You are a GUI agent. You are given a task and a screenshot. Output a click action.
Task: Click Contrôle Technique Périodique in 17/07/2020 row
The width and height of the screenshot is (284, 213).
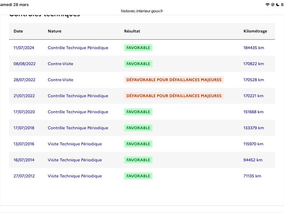point(78,112)
